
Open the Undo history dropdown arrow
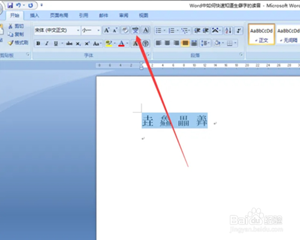pyautogui.click(x=23, y=5)
